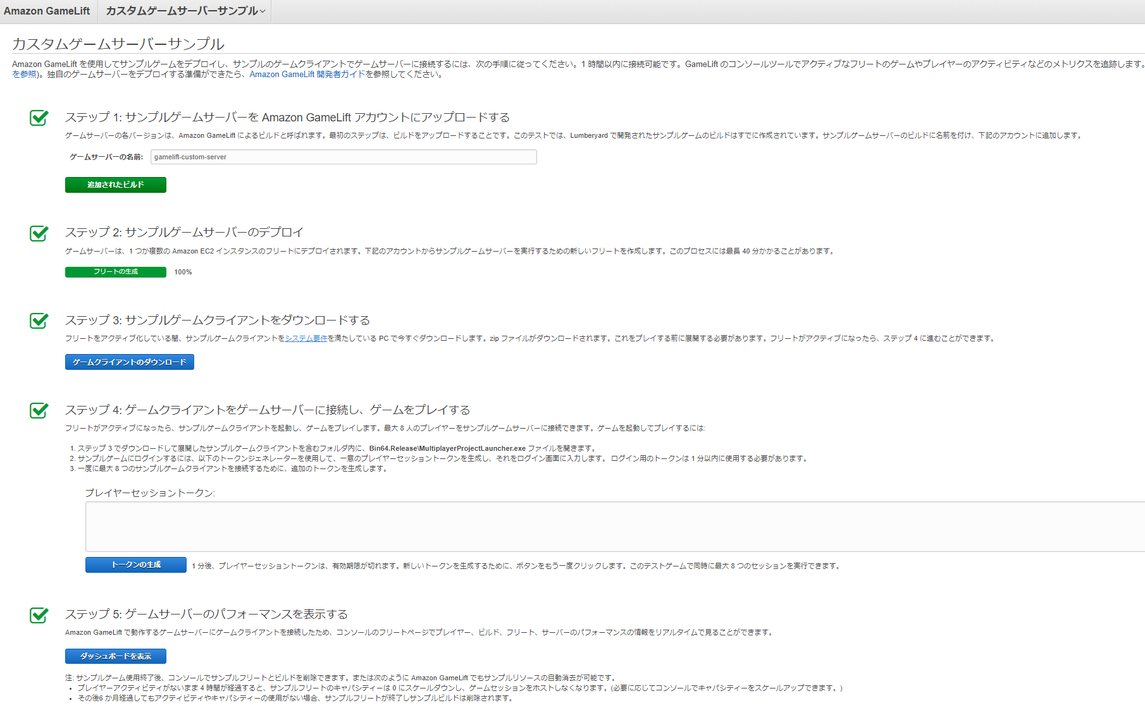Click the ゲームクライアントのダウンロード button
The height and width of the screenshot is (722, 1145).
[x=130, y=362]
